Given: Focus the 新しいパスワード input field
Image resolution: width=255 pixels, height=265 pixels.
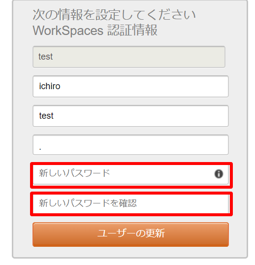Looking at the screenshot, I should click(x=131, y=174).
